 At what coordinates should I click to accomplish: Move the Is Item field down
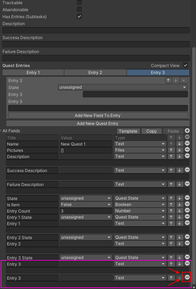pyautogui.click(x=179, y=205)
